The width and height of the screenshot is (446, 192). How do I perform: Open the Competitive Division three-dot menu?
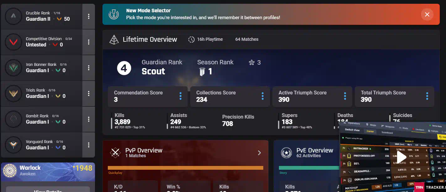pos(89,42)
